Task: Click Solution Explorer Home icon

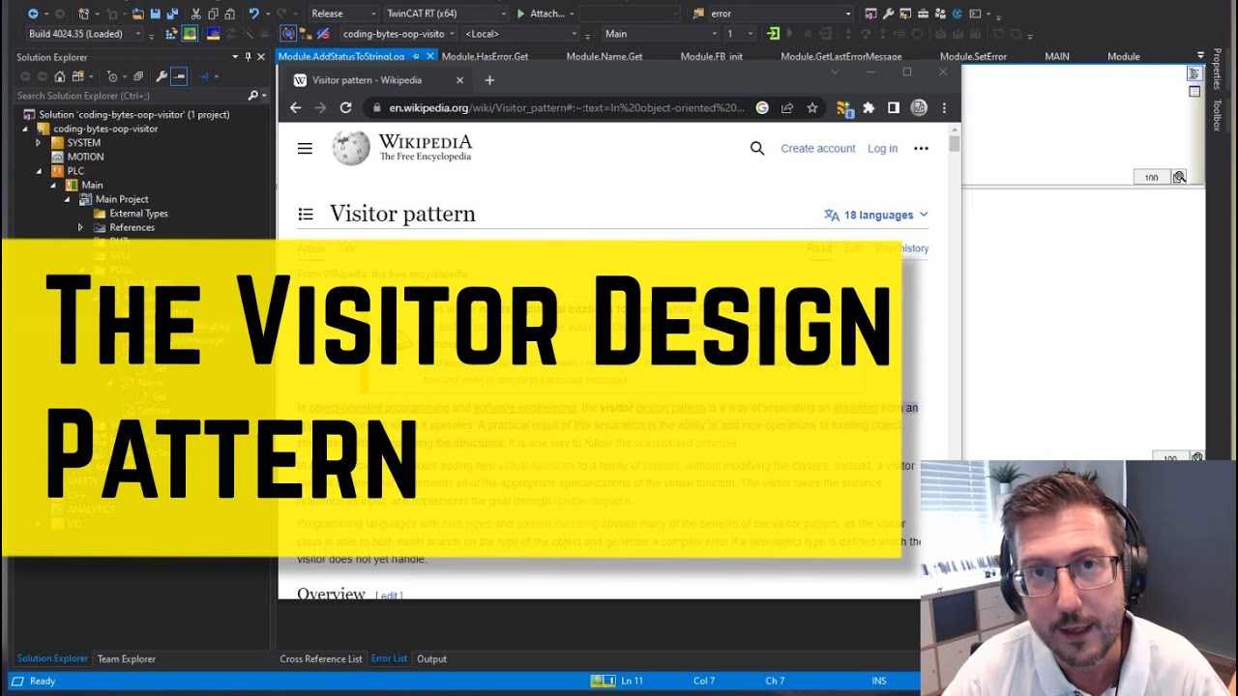Action: [x=60, y=76]
